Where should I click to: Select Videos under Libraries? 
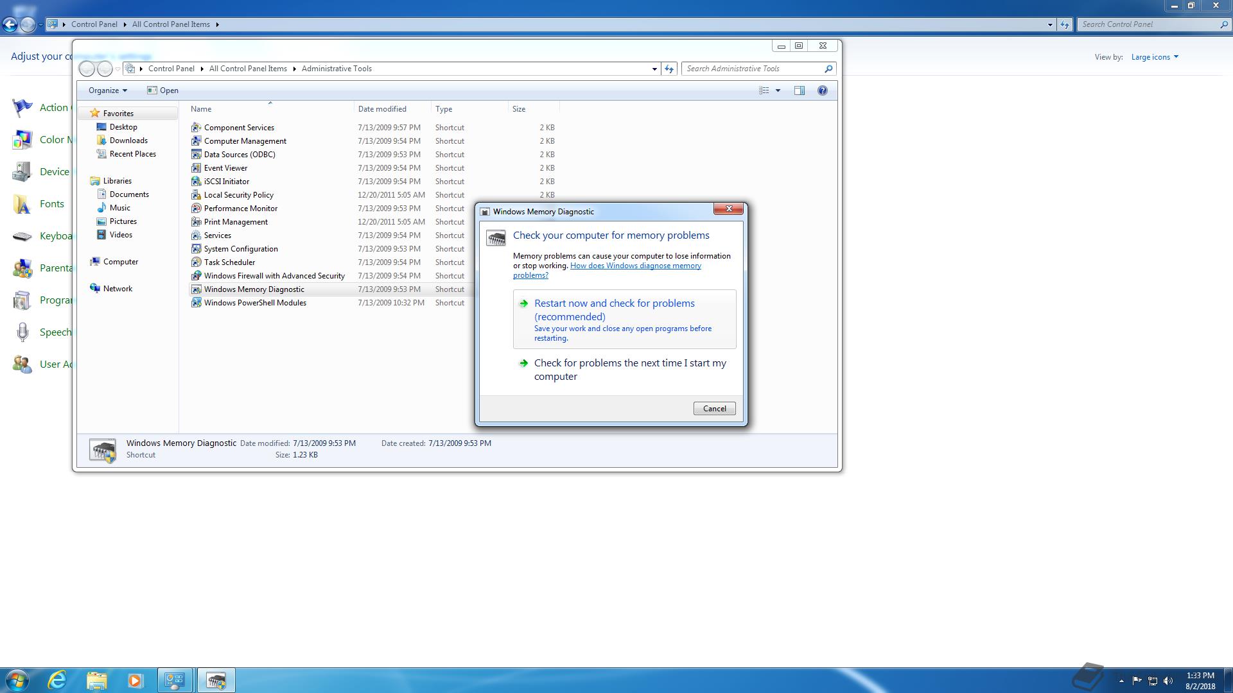pos(121,235)
